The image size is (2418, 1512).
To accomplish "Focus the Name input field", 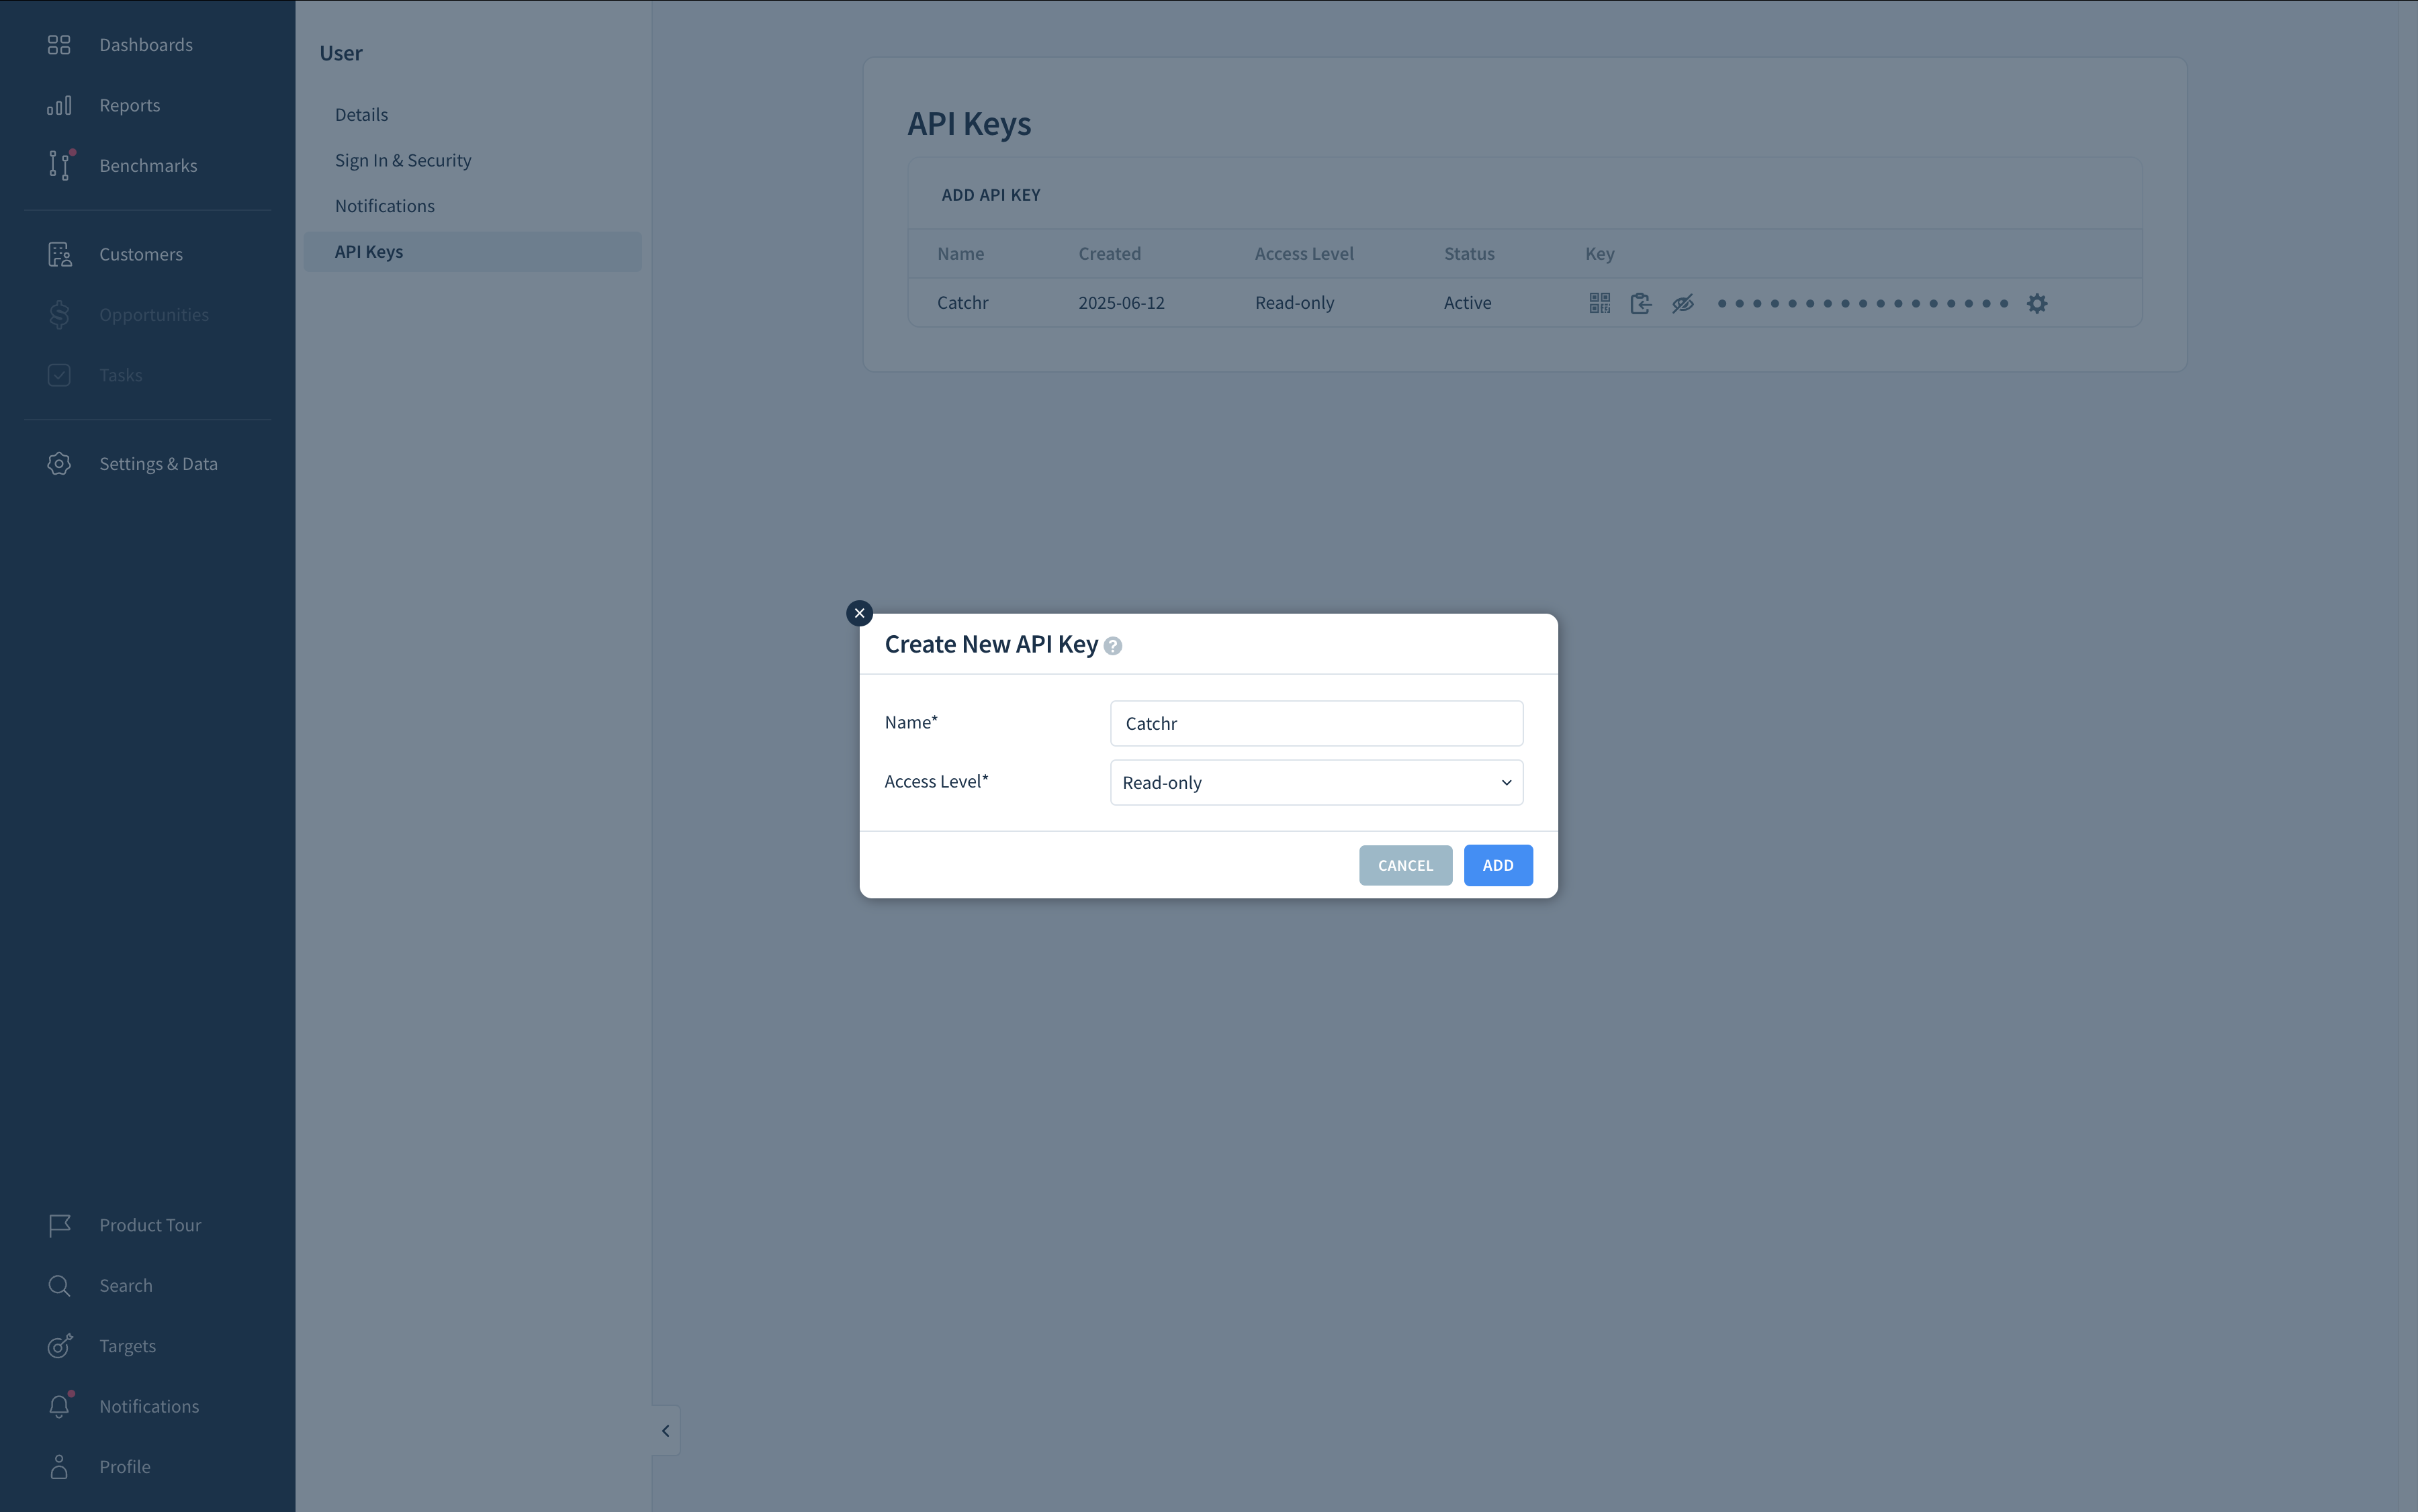I will (x=1316, y=723).
